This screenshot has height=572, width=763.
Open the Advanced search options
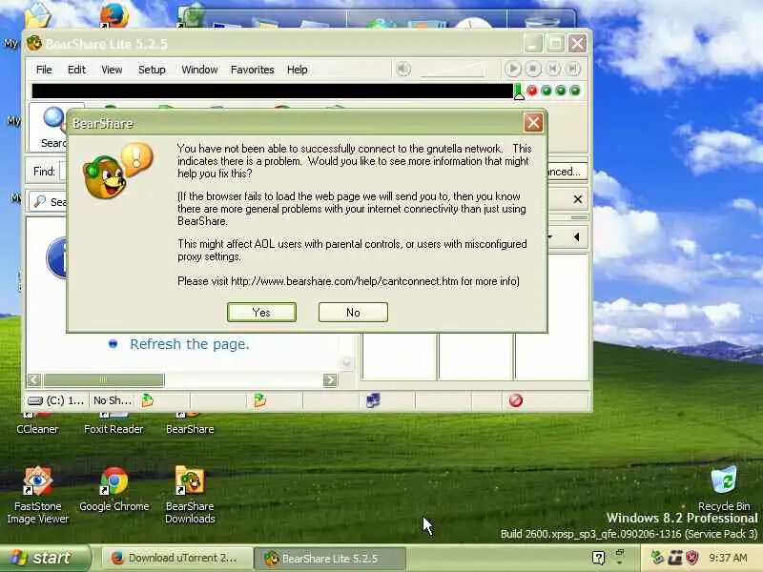tap(567, 172)
